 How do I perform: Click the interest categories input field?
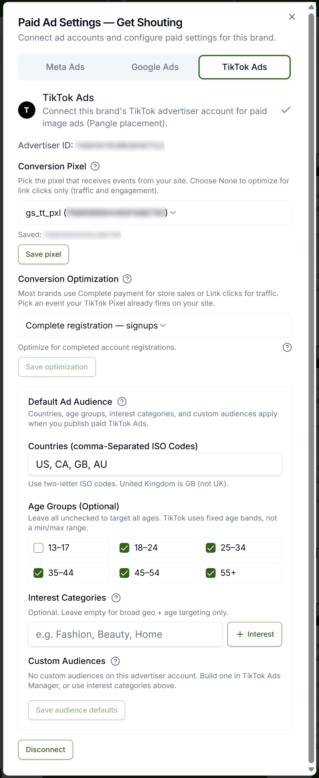[x=125, y=634]
